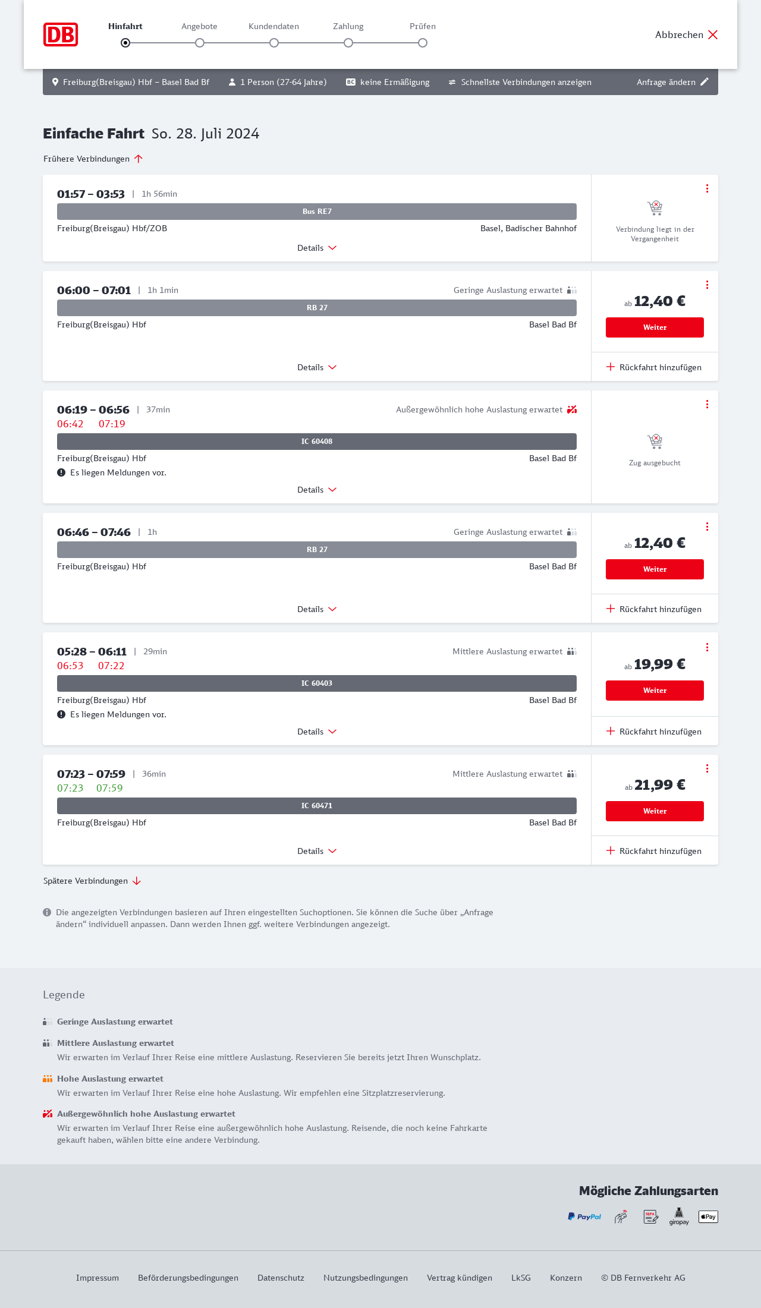Open the Datenschutz footer link
Screen dimensions: 761x1308
pyautogui.click(x=281, y=1278)
